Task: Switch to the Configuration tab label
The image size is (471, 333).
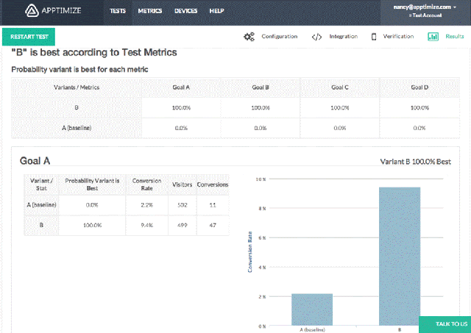Action: click(x=280, y=36)
